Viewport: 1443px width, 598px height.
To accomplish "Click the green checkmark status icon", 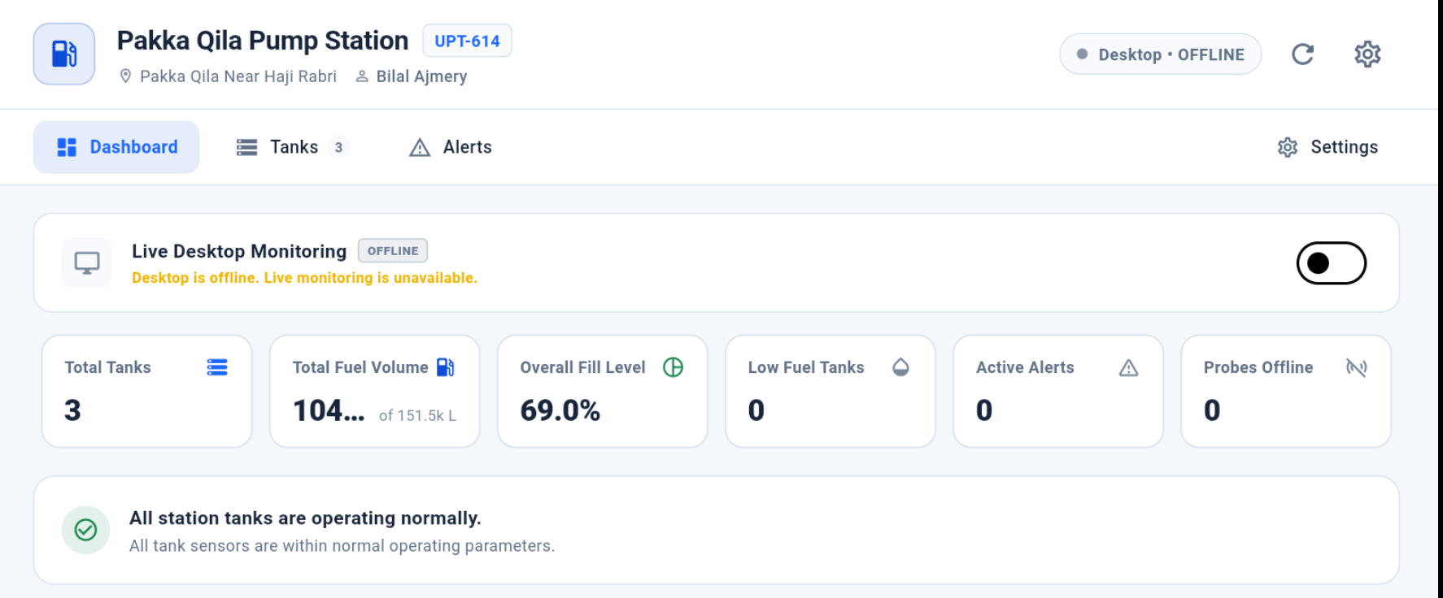I will click(85, 530).
